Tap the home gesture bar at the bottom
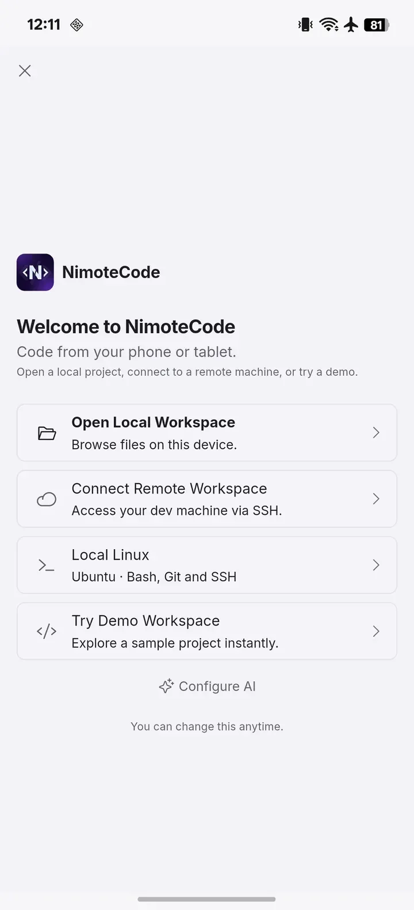Screen dimensions: 414x910 point(207,899)
